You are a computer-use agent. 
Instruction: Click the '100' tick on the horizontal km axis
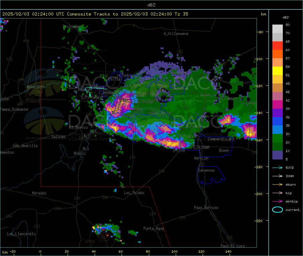174,251
